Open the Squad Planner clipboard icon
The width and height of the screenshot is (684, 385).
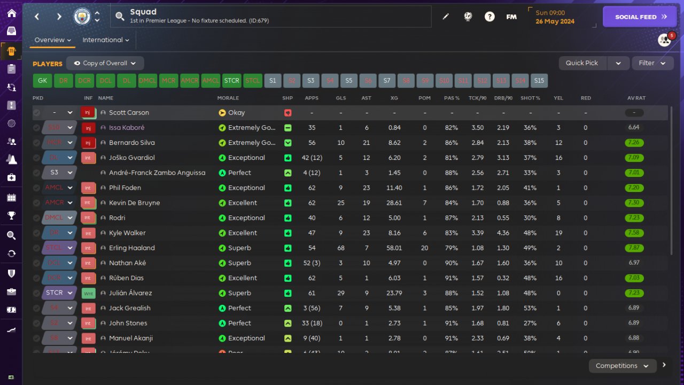click(x=11, y=68)
